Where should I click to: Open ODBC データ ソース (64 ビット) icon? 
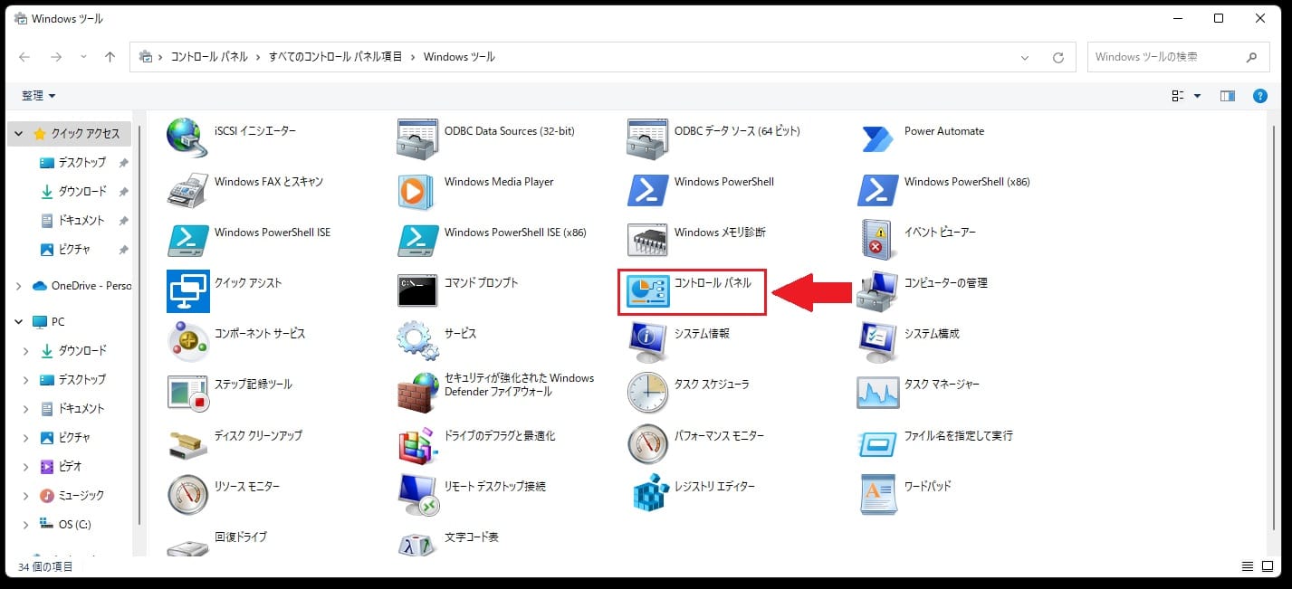point(647,138)
